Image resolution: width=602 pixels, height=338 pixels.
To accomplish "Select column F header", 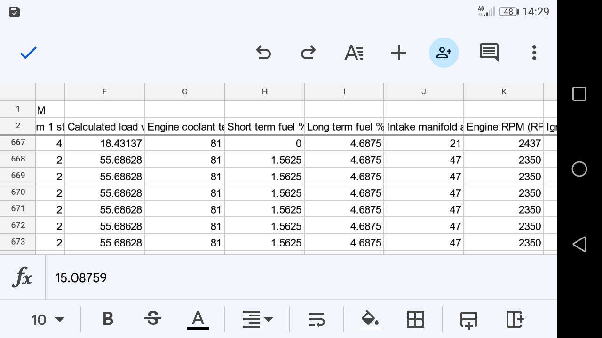I will (x=104, y=92).
